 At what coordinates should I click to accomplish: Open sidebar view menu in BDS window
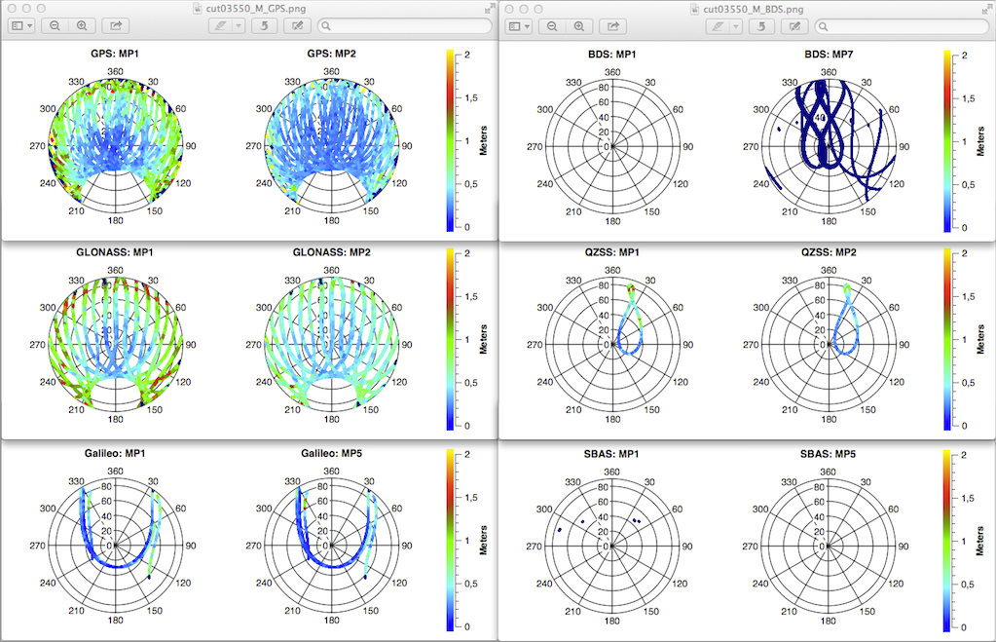[519, 26]
